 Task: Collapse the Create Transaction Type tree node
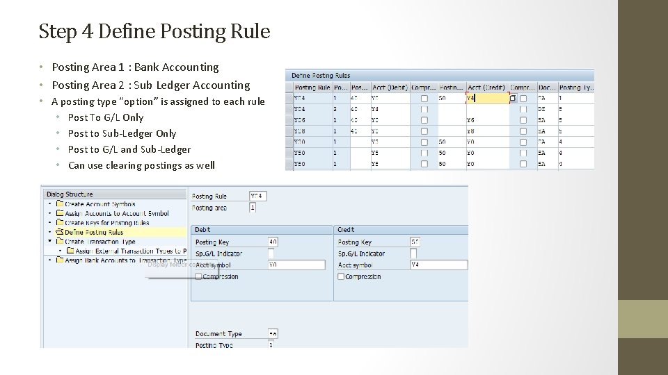[50, 241]
